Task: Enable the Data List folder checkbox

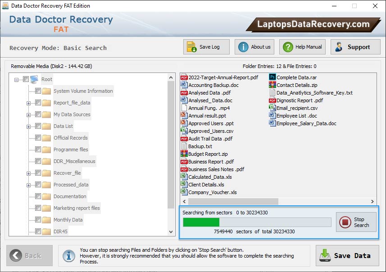Action: point(38,126)
